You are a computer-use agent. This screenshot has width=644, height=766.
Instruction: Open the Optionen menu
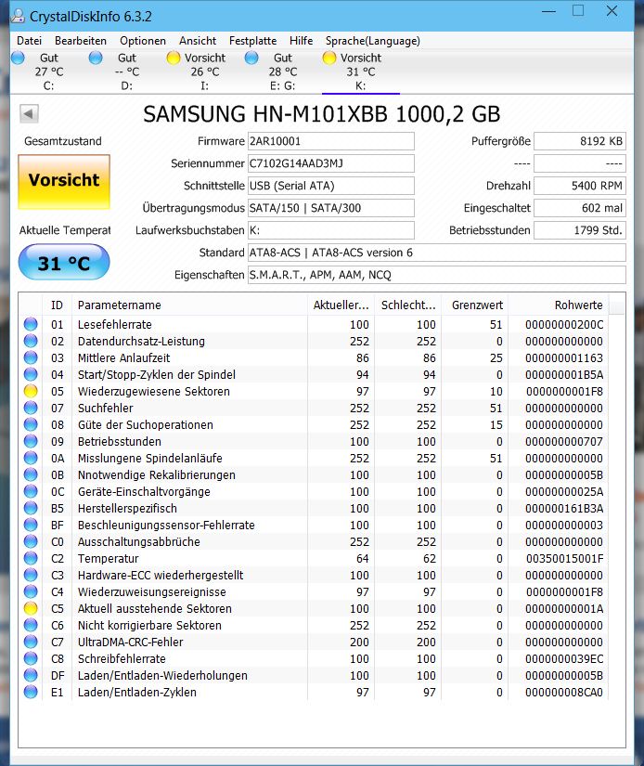143,41
